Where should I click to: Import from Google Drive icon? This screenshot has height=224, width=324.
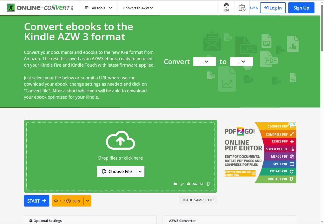pos(188,184)
